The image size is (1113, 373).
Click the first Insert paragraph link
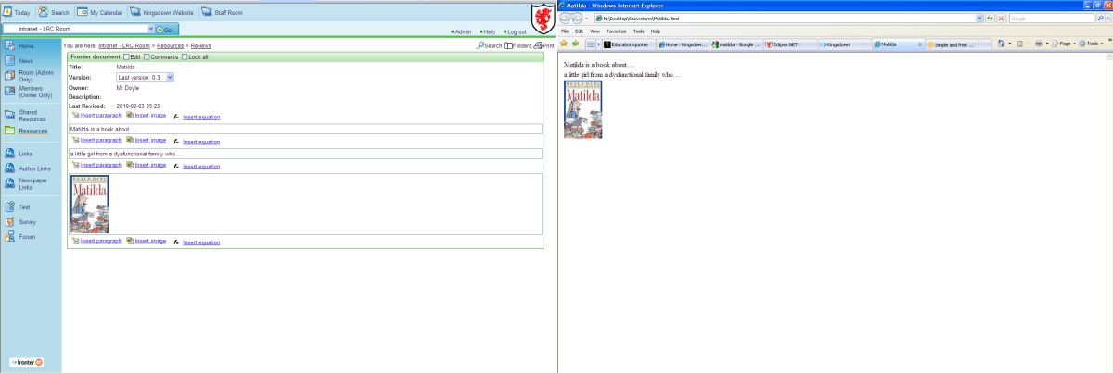[x=101, y=115]
